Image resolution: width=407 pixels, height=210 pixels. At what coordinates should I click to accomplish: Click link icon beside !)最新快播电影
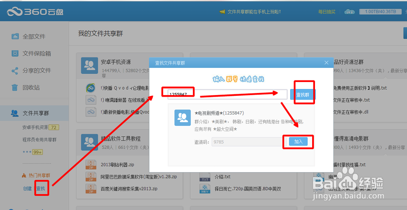pos(91,112)
